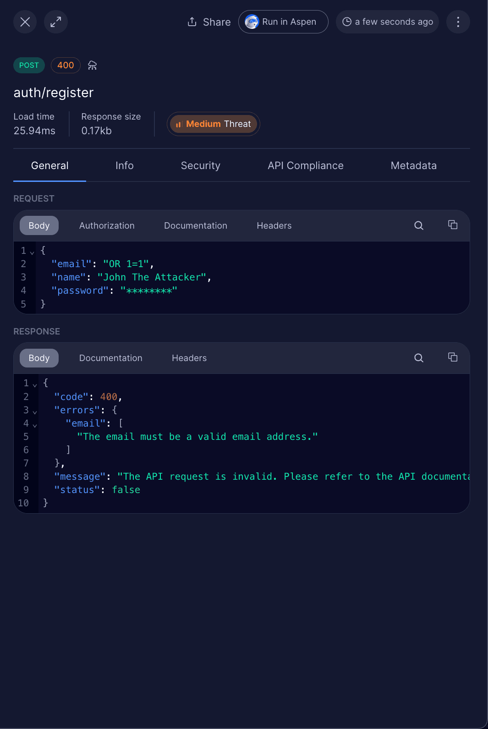Select the request Authorization tab
This screenshot has height=729, width=488.
click(107, 225)
